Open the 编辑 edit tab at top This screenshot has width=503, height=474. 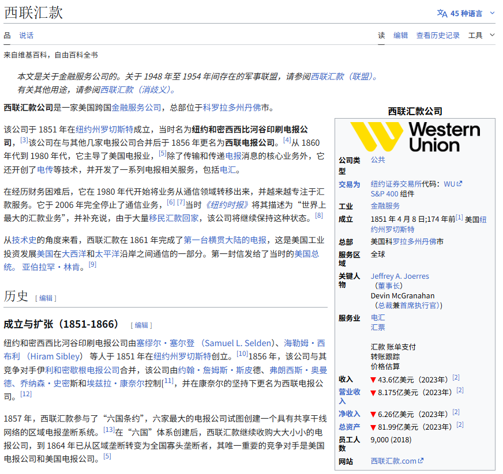coord(400,35)
